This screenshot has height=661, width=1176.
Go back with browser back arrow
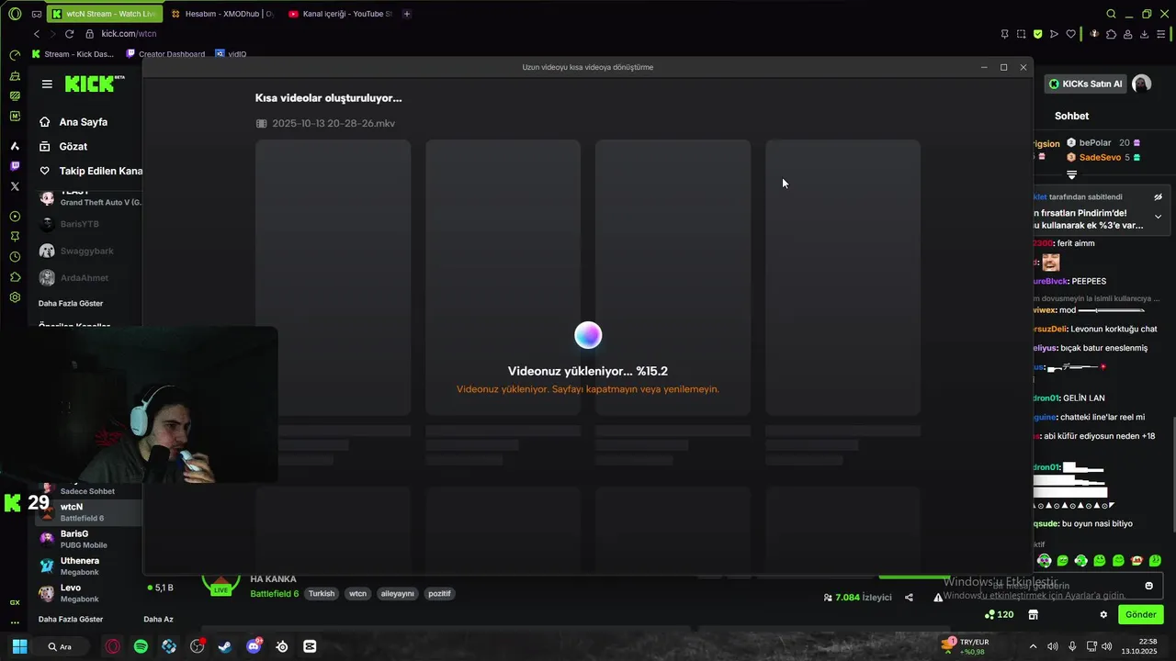tap(37, 34)
